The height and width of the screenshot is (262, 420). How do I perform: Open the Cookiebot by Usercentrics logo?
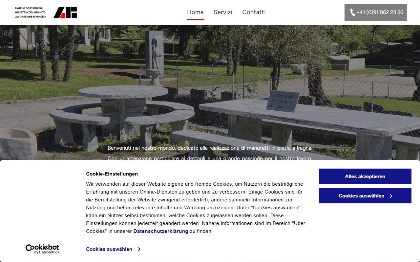(42, 249)
